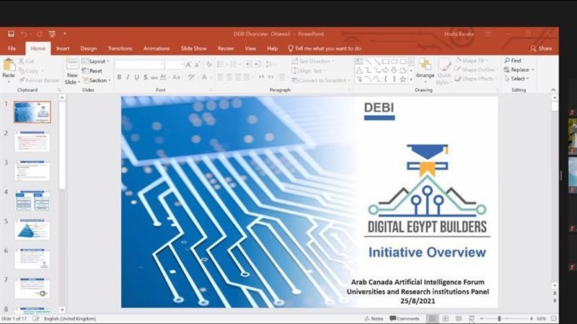Toggle Underline formatting
The height and width of the screenshot is (324, 577).
click(x=137, y=77)
